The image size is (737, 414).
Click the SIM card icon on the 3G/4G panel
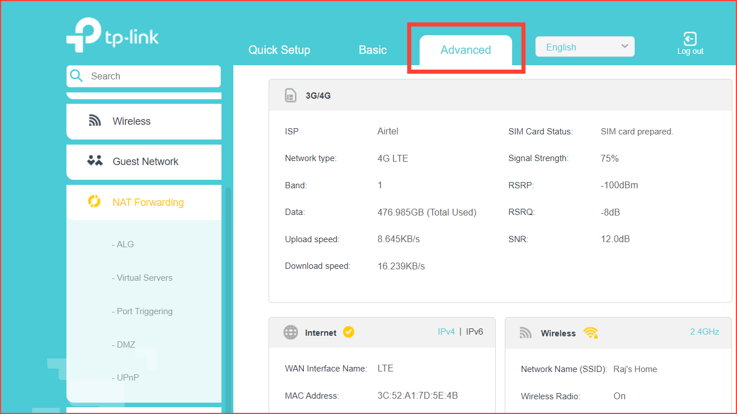point(290,95)
